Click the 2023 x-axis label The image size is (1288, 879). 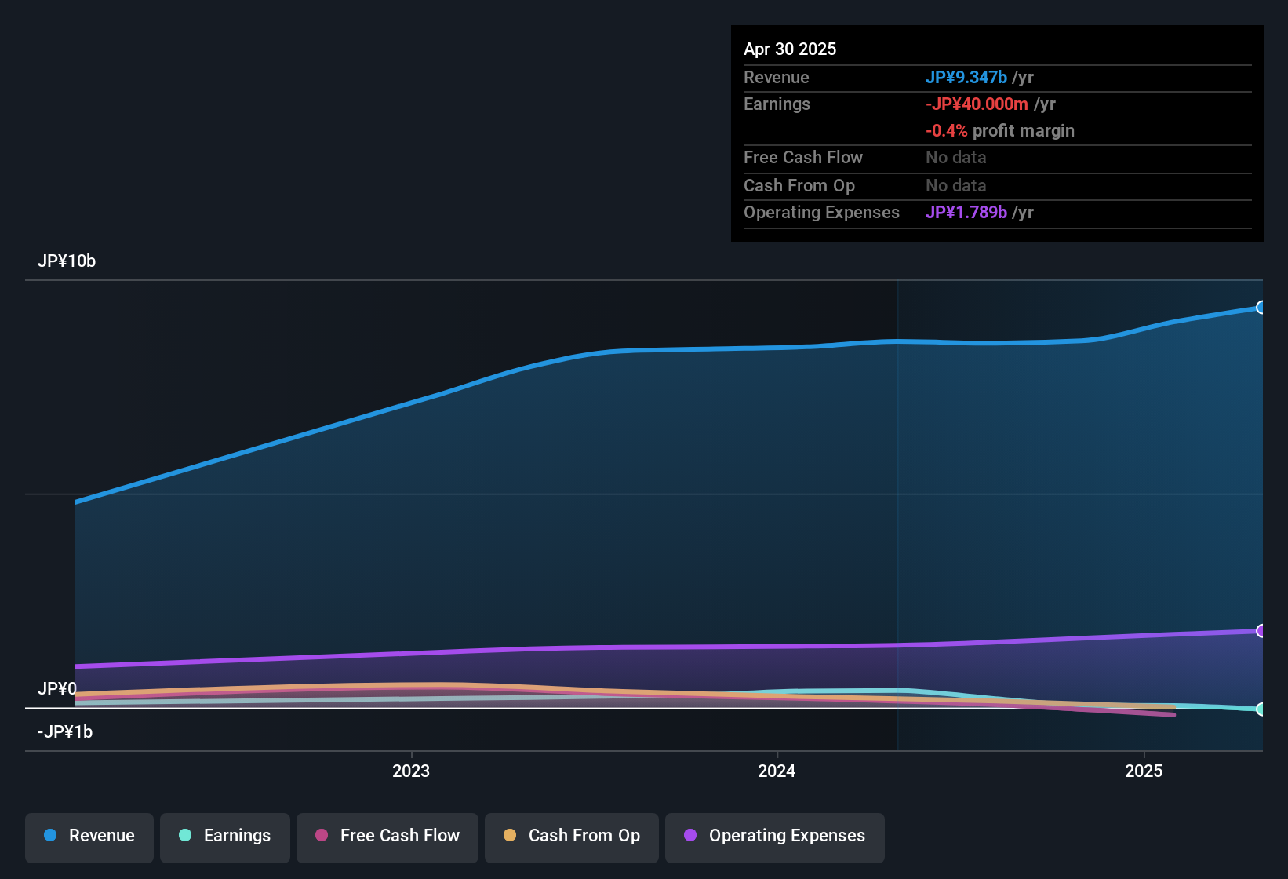411,771
